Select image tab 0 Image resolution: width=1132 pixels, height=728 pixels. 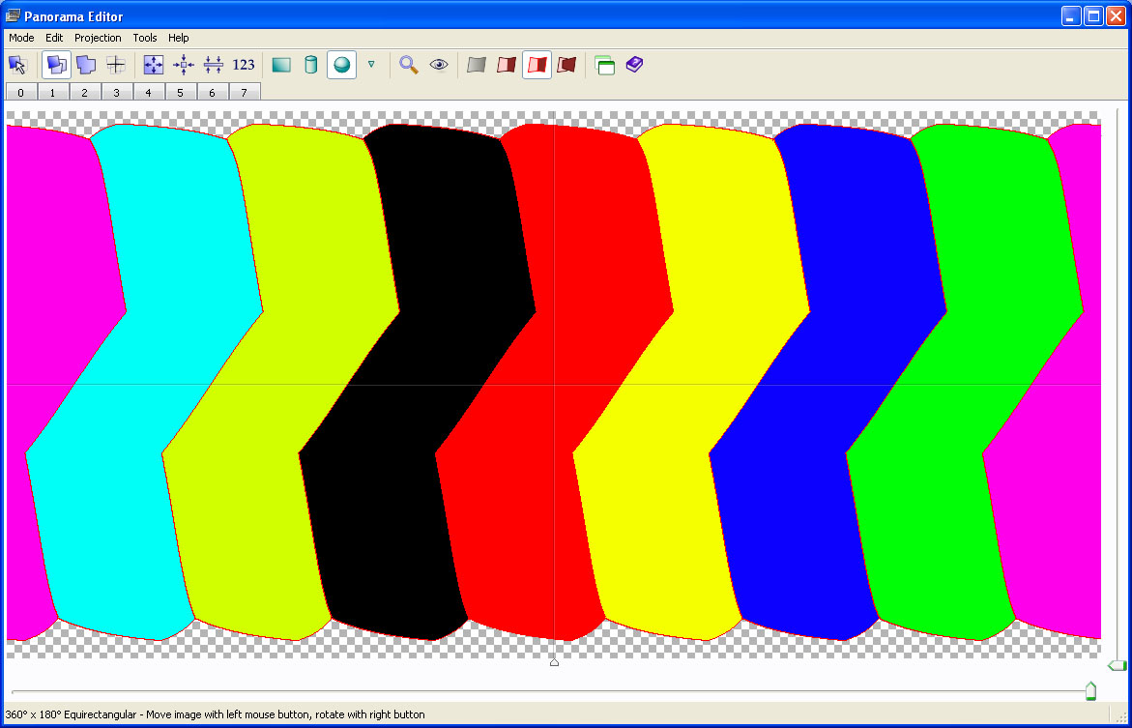pos(21,93)
